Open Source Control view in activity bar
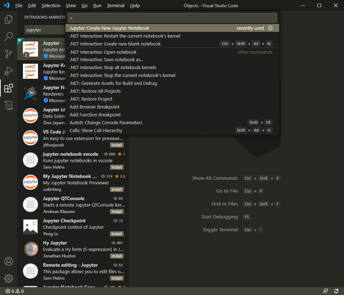344x295 pixels. [x=9, y=53]
